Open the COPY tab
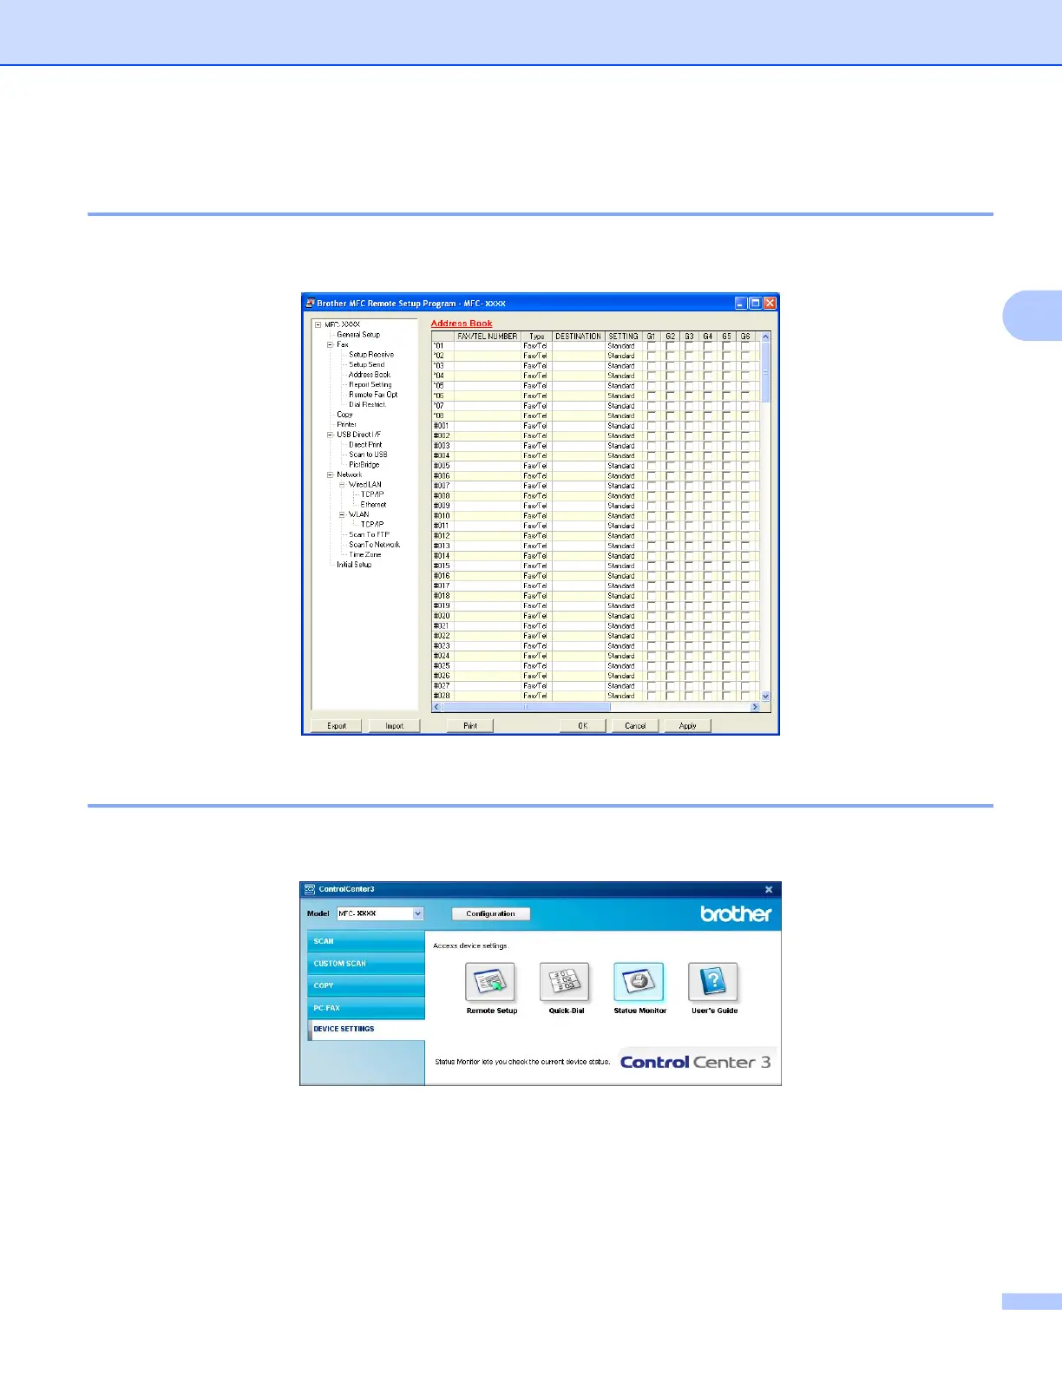This screenshot has height=1374, width=1062. pyautogui.click(x=366, y=986)
